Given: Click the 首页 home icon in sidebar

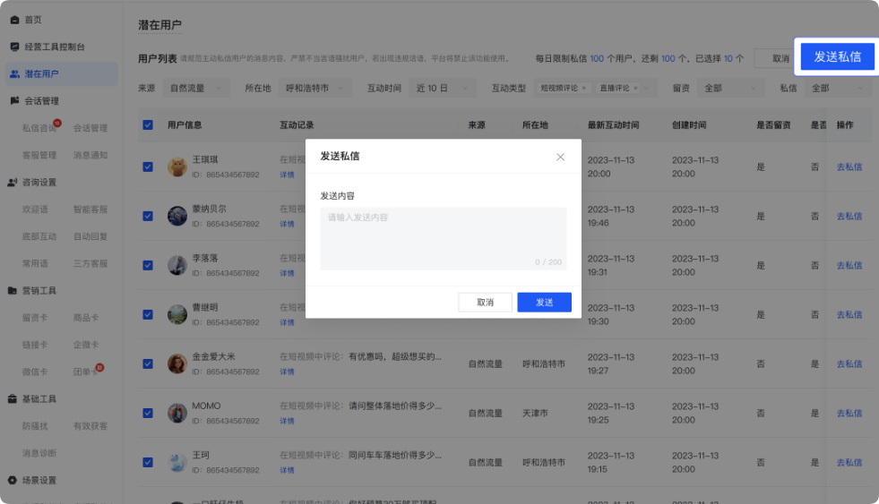Looking at the screenshot, I should [14, 20].
